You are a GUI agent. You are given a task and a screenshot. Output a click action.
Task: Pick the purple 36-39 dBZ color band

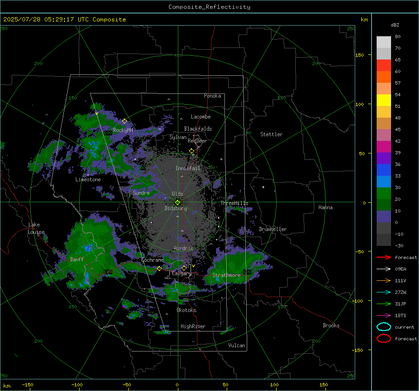click(384, 158)
